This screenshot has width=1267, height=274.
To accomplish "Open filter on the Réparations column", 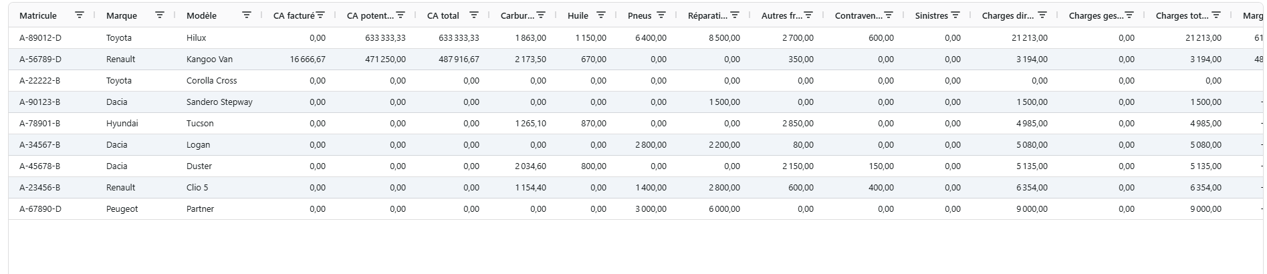I will coord(735,15).
